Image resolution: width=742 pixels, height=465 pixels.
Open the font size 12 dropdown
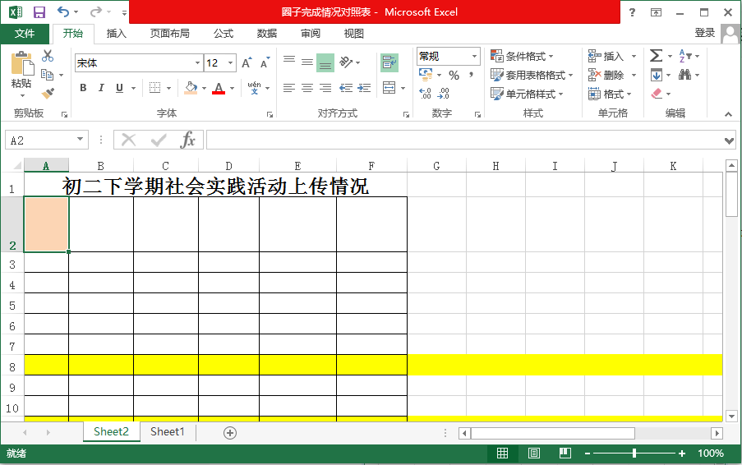230,63
